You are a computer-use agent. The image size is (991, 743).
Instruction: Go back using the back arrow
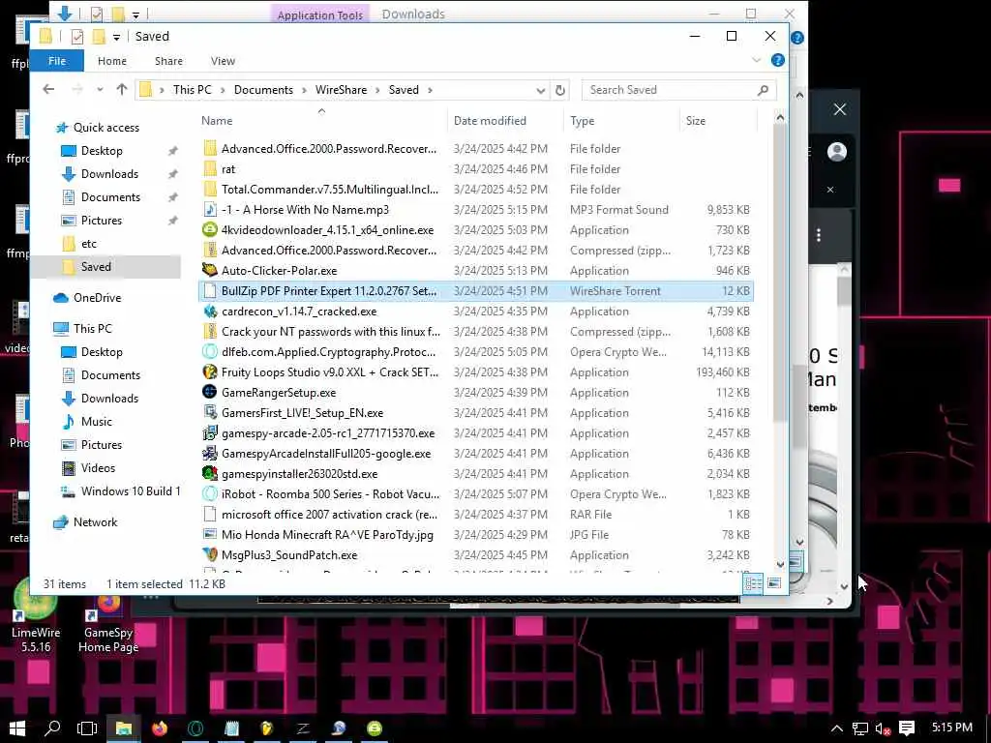(x=48, y=90)
